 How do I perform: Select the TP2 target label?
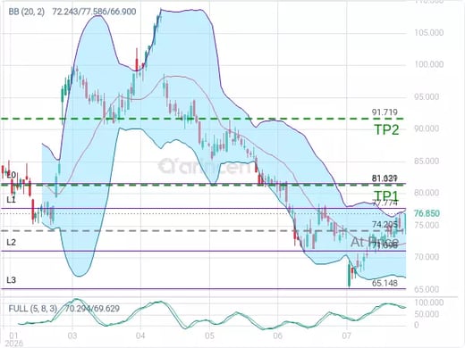(386, 129)
